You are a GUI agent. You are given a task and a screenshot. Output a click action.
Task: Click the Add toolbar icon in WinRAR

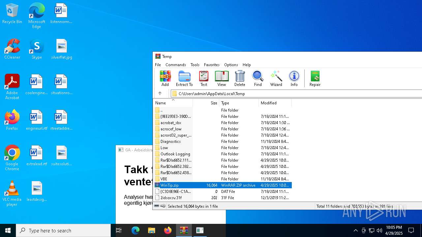165,78
